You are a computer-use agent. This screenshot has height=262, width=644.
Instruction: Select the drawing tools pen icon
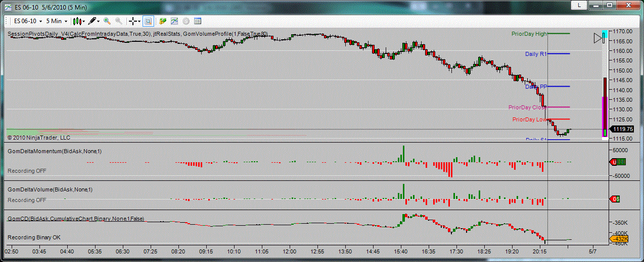point(92,21)
